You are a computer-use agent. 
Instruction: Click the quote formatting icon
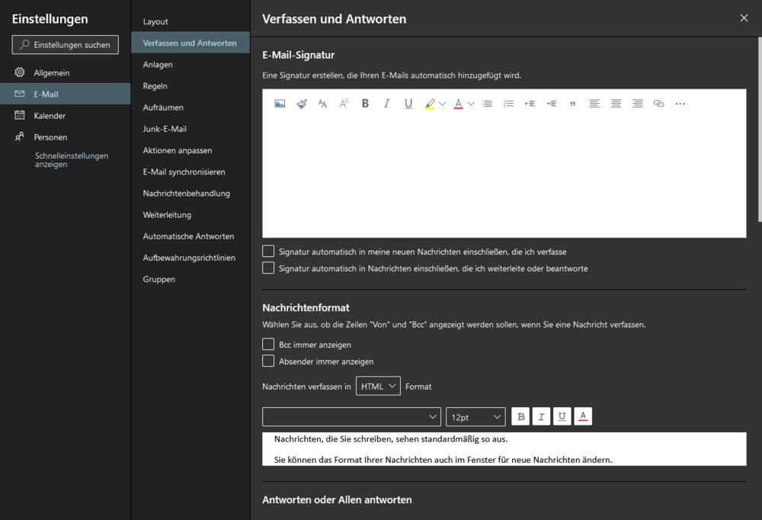(572, 104)
